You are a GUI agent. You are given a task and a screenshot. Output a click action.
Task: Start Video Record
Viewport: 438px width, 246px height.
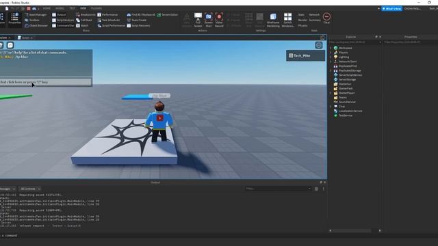tap(219, 20)
